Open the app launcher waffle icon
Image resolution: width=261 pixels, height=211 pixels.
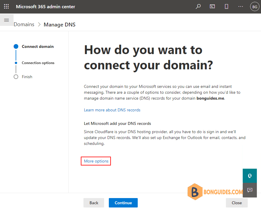[x=6, y=6]
